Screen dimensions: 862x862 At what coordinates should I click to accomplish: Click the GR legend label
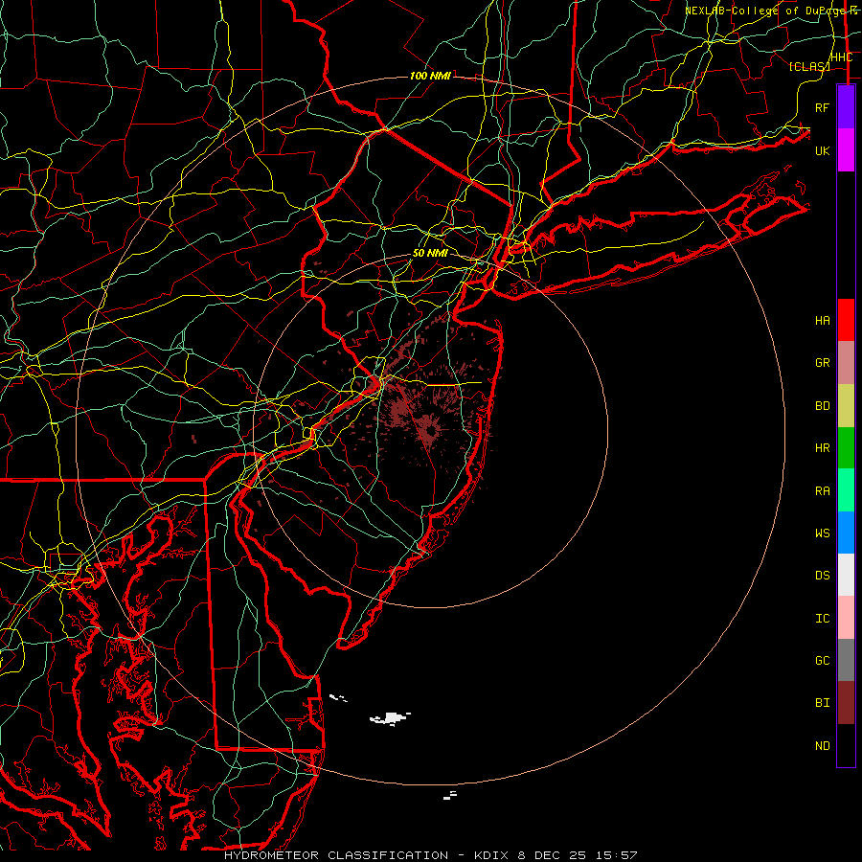tap(822, 363)
